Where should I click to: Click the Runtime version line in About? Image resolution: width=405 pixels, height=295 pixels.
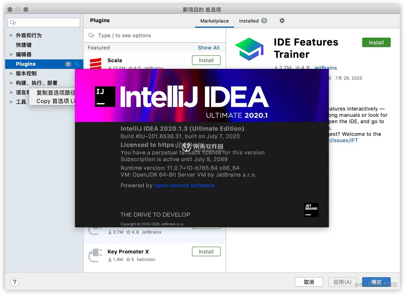180,168
